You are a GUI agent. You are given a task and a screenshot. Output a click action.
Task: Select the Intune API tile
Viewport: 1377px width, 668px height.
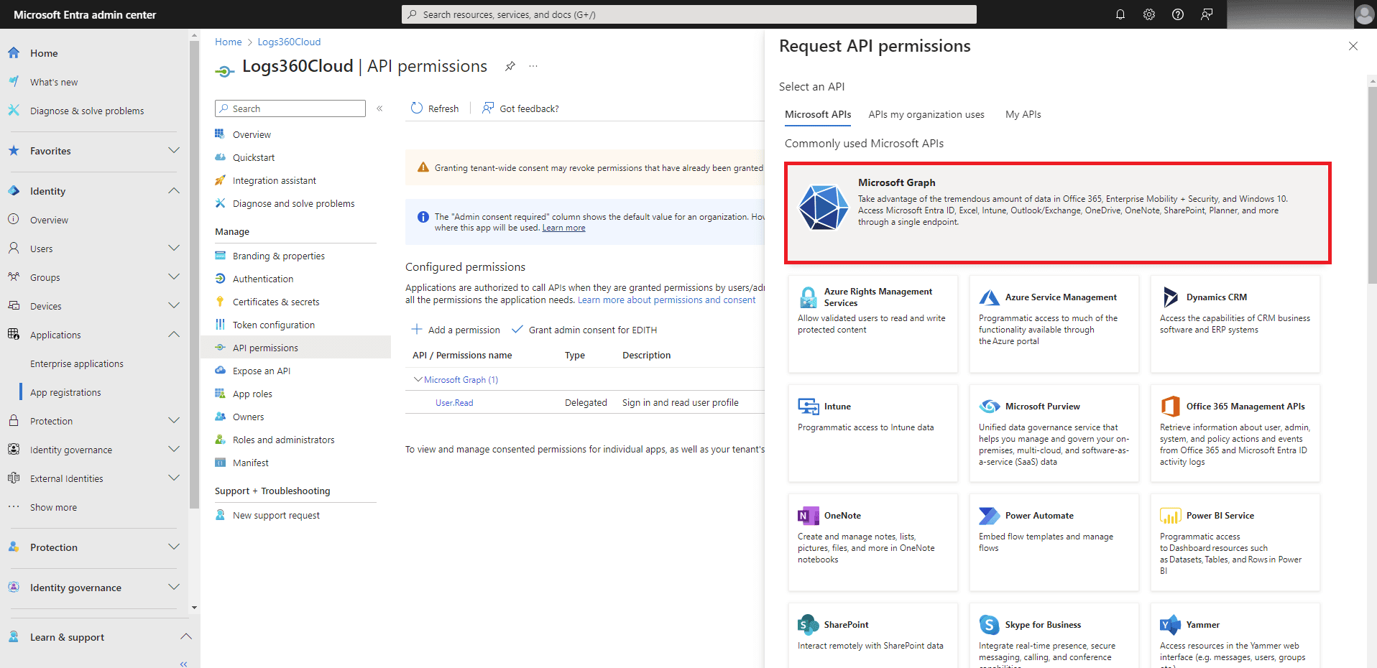point(872,432)
